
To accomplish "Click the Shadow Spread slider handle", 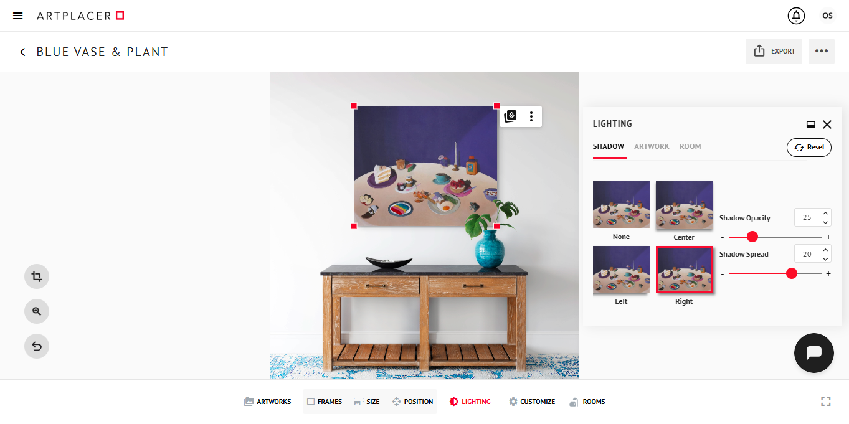I will (x=792, y=273).
